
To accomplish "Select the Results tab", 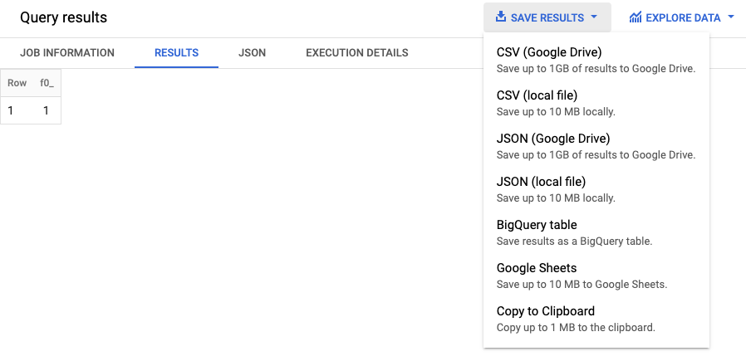I will click(x=176, y=53).
